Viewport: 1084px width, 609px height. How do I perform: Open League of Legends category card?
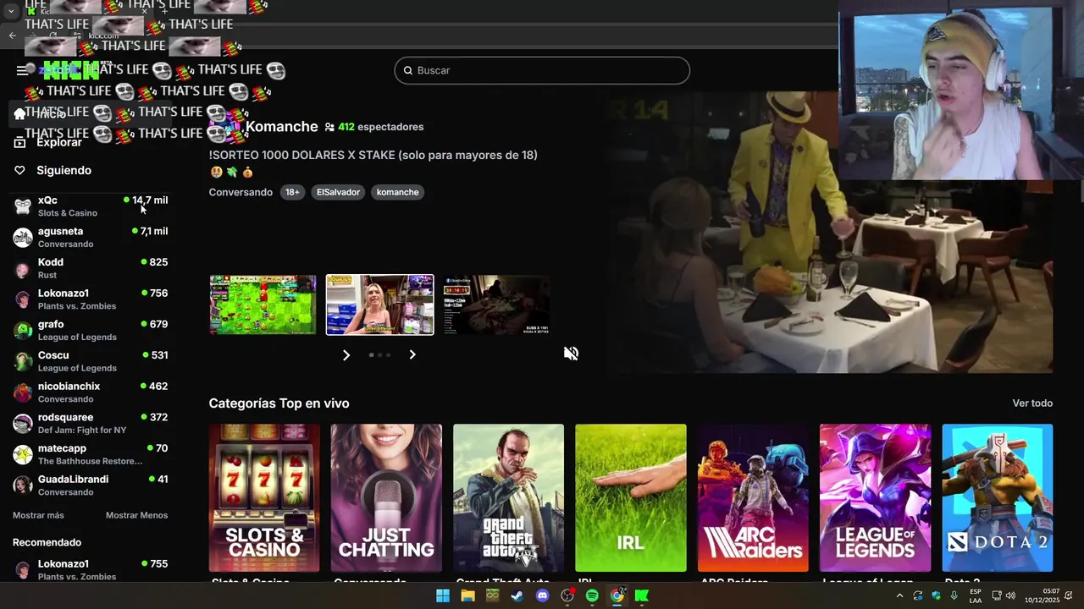point(875,498)
